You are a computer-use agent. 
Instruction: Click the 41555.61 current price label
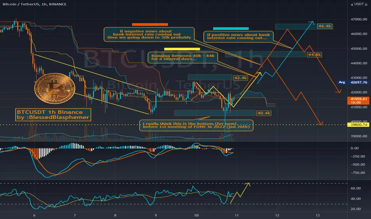(359, 101)
